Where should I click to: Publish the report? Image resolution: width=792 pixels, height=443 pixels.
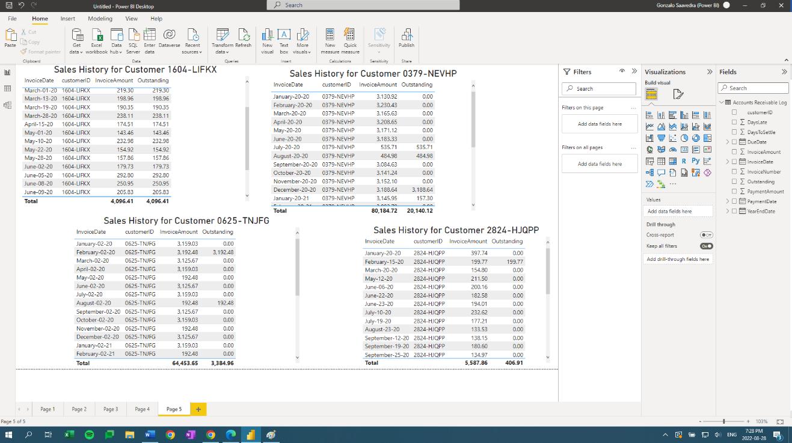tap(407, 38)
